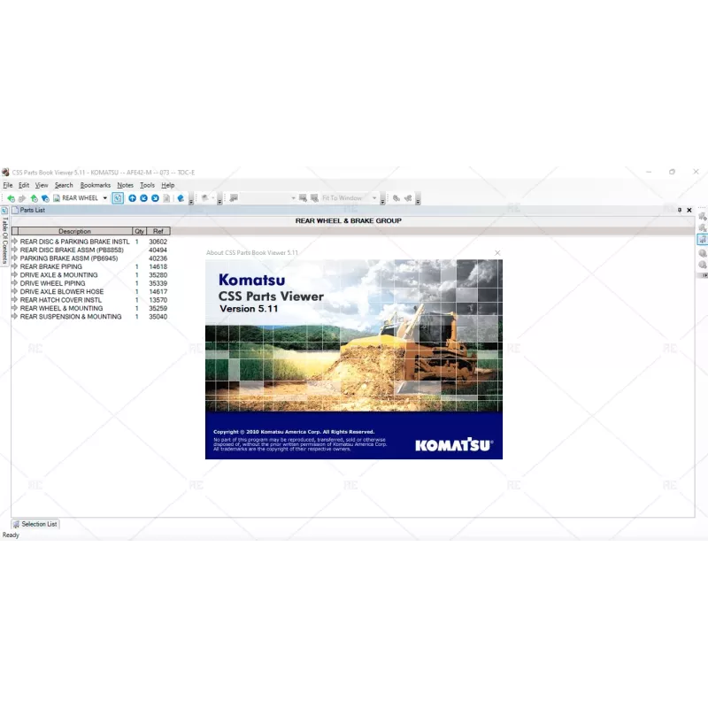
Task: Select the Zoom Out icon on right toolbar
Action: click(x=702, y=264)
